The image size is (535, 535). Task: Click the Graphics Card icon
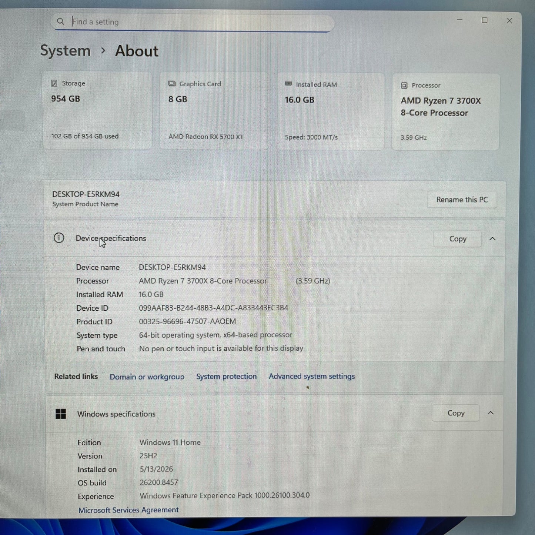click(172, 84)
